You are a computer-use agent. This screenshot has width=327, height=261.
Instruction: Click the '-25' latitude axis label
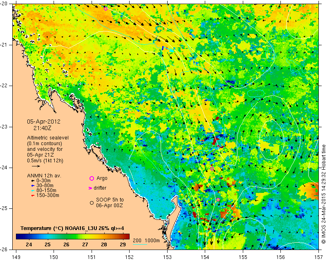(x=4, y=208)
